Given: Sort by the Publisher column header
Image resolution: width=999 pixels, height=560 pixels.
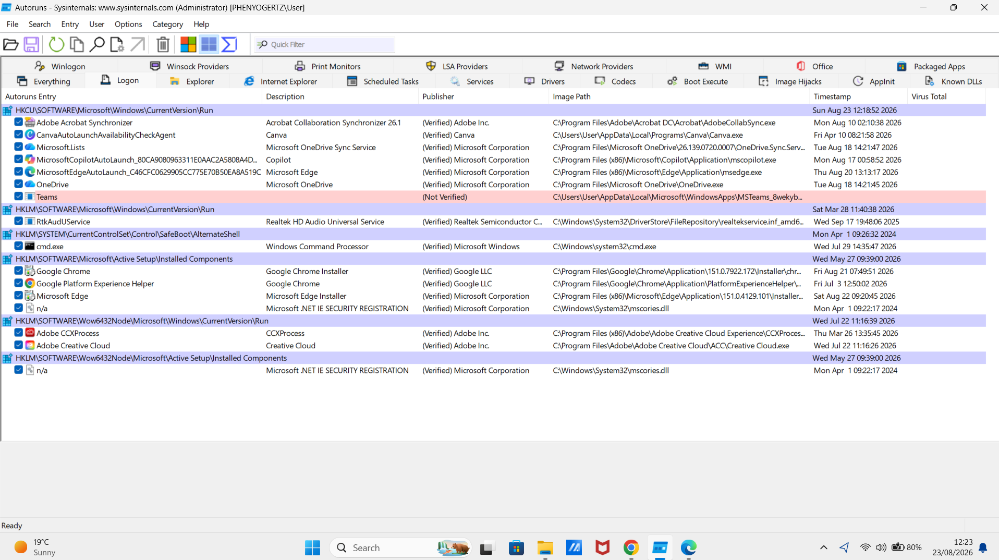Looking at the screenshot, I should coord(483,96).
